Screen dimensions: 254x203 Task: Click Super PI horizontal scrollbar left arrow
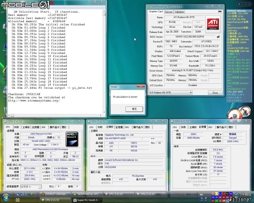click(x=9, y=115)
